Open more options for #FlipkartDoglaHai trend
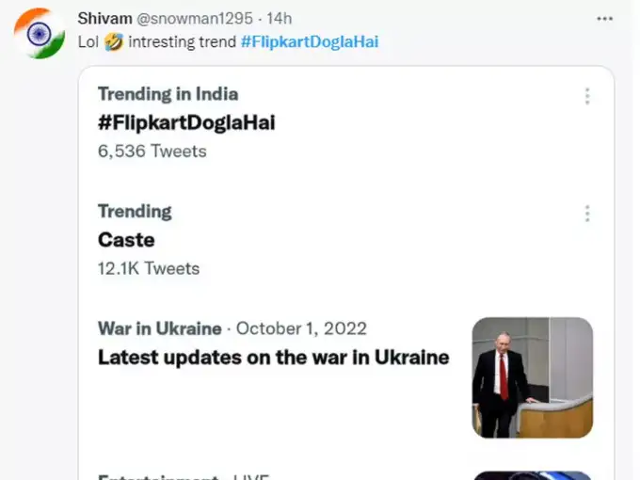This screenshot has height=480, width=640. pyautogui.click(x=587, y=96)
